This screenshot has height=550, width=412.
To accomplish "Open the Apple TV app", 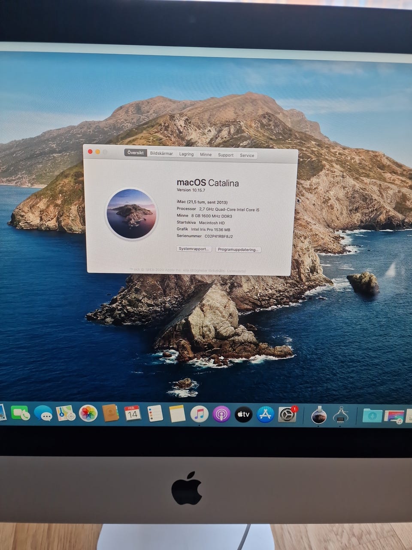I will [243, 415].
